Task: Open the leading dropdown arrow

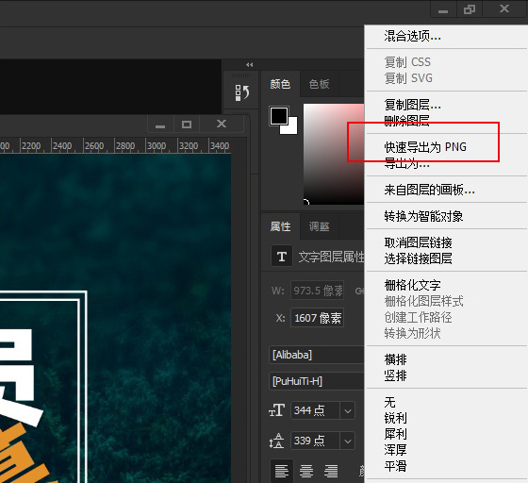Action: click(x=348, y=441)
